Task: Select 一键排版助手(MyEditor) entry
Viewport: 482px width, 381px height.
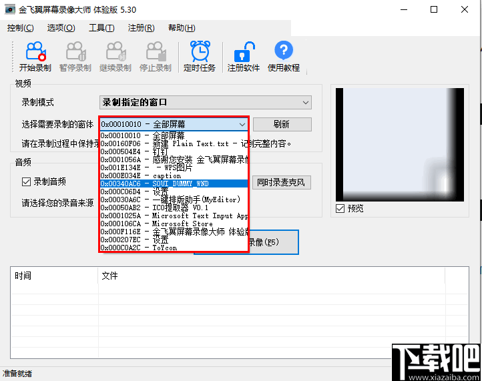Action: 174,200
